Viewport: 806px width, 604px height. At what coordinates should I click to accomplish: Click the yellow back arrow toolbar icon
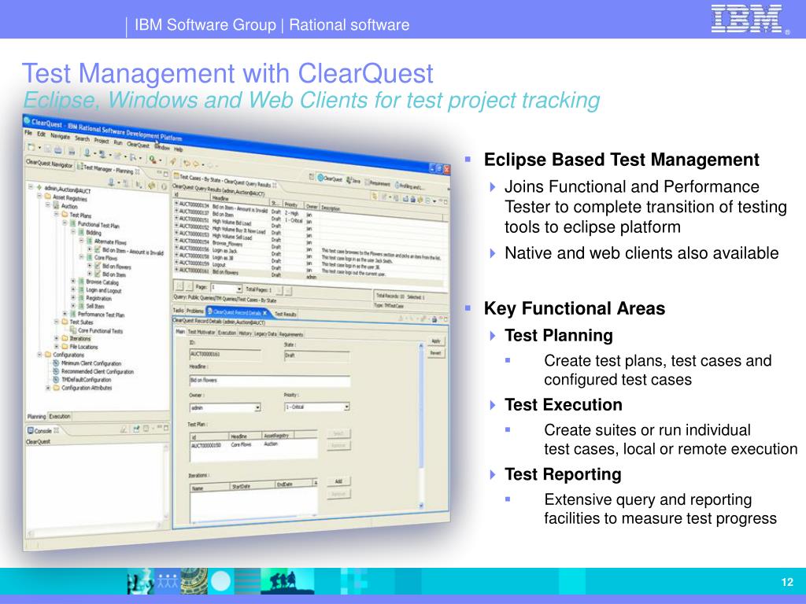coord(187,163)
